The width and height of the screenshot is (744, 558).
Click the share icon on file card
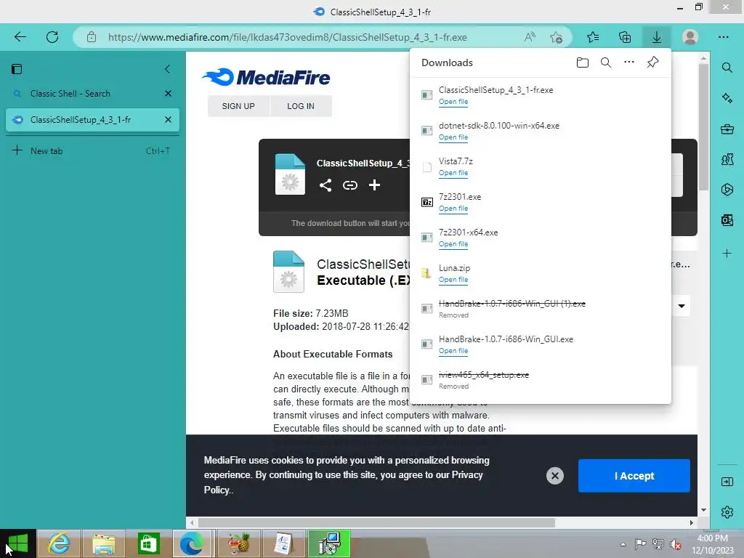point(325,185)
